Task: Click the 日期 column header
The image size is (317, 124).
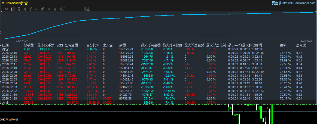Action: pyautogui.click(x=5, y=45)
